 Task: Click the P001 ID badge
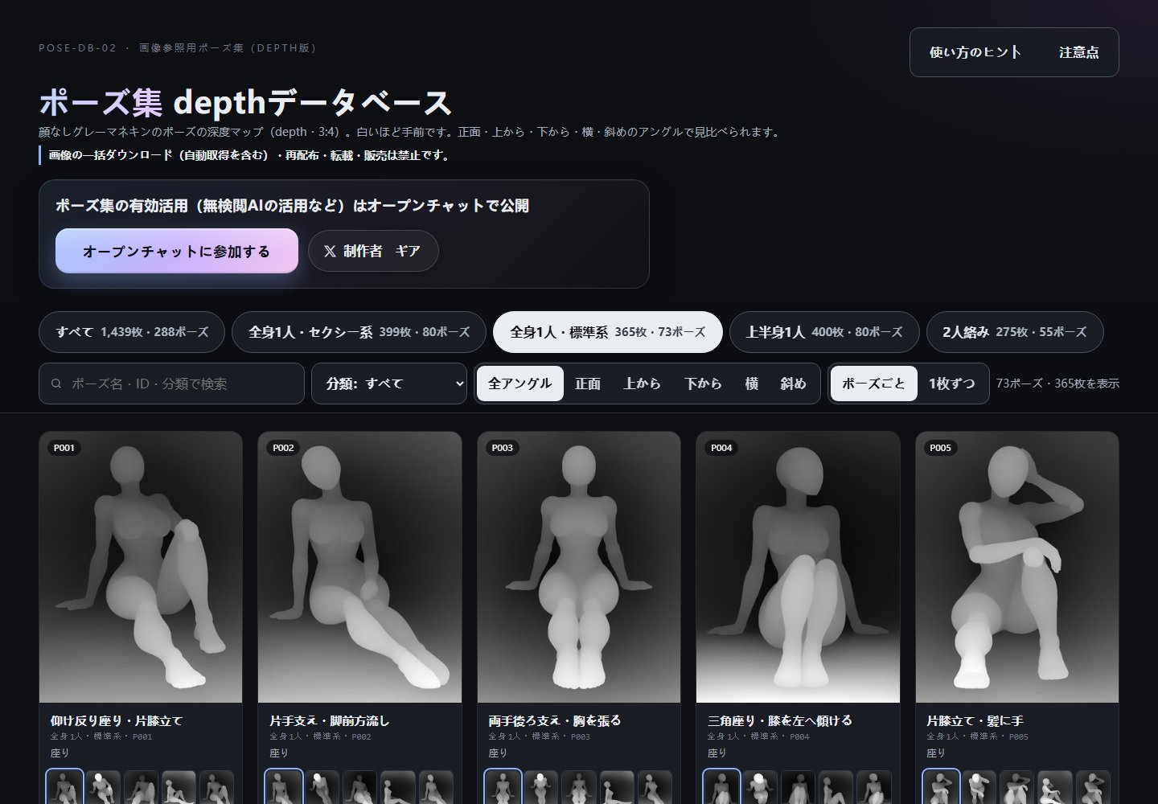64,448
